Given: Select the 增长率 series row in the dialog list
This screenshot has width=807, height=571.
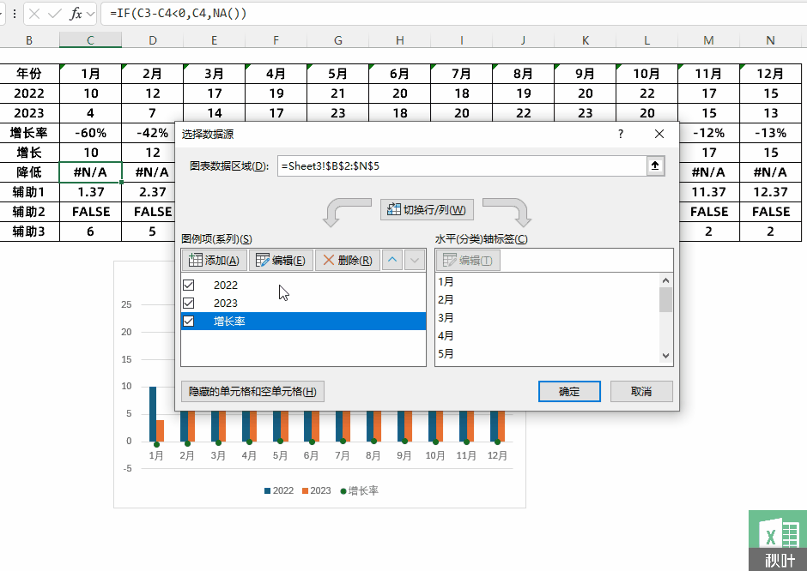Looking at the screenshot, I should (304, 322).
